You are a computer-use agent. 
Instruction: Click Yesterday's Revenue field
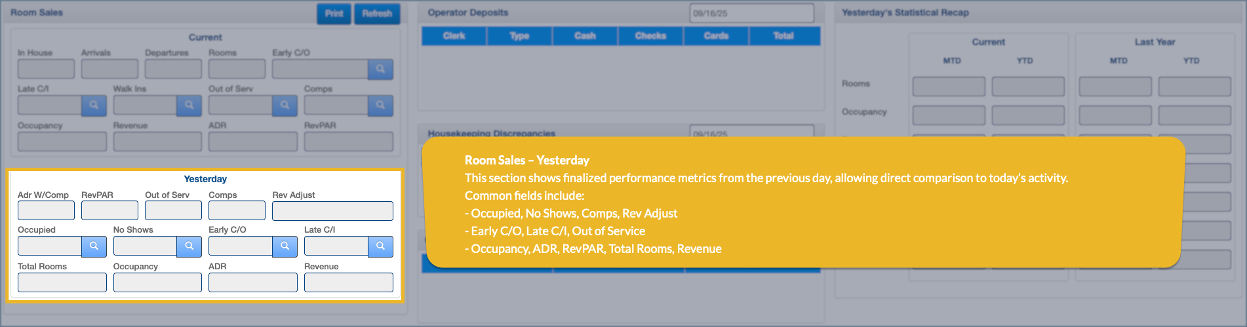pyautogui.click(x=348, y=282)
